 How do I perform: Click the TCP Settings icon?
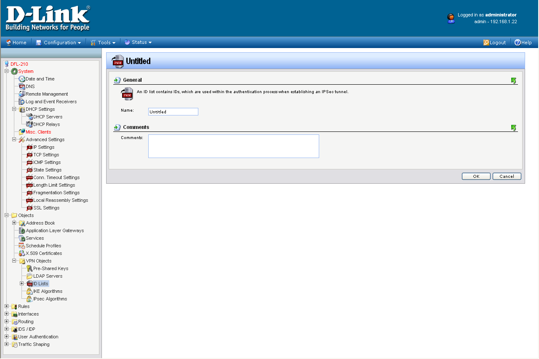(29, 155)
